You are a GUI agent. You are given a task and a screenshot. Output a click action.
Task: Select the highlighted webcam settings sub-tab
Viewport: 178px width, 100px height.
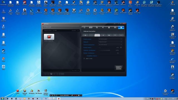(97, 35)
